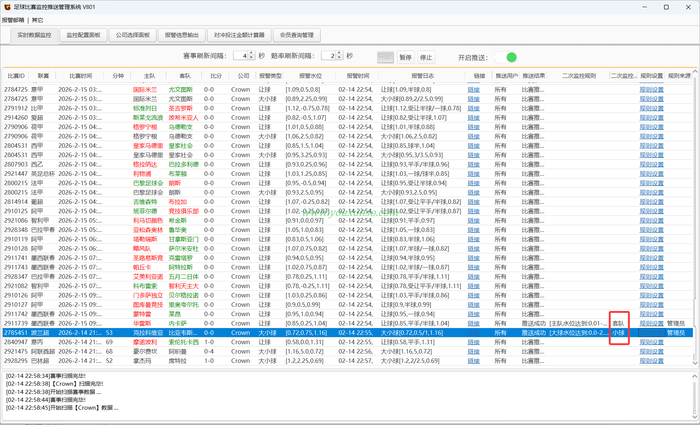This screenshot has height=425, width=700.
Task: Click league 英足总杯 cell
Action: 43,174
